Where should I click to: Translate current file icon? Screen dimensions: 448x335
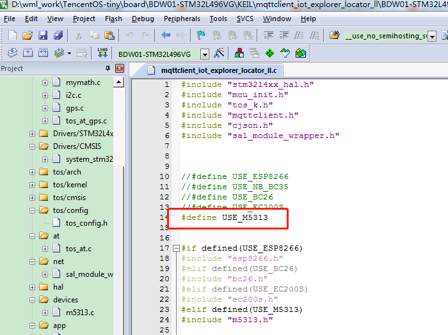(12, 53)
